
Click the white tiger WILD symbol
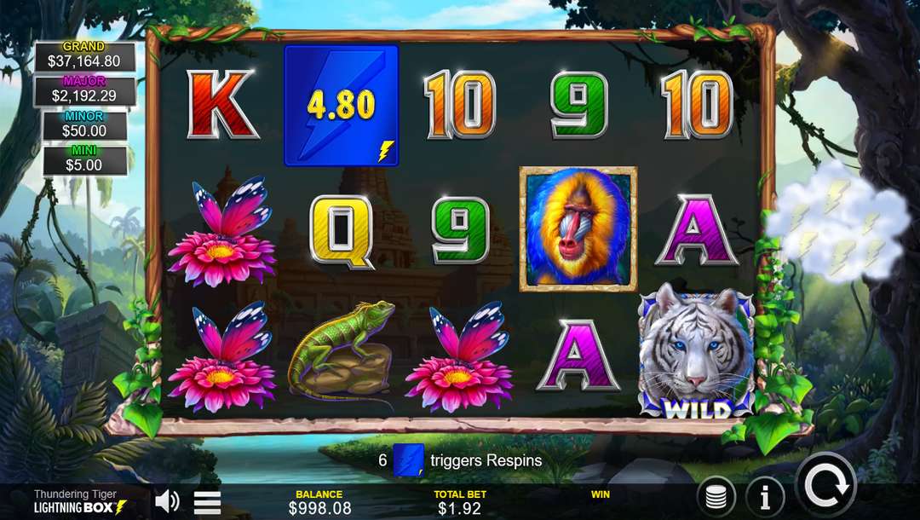click(697, 351)
